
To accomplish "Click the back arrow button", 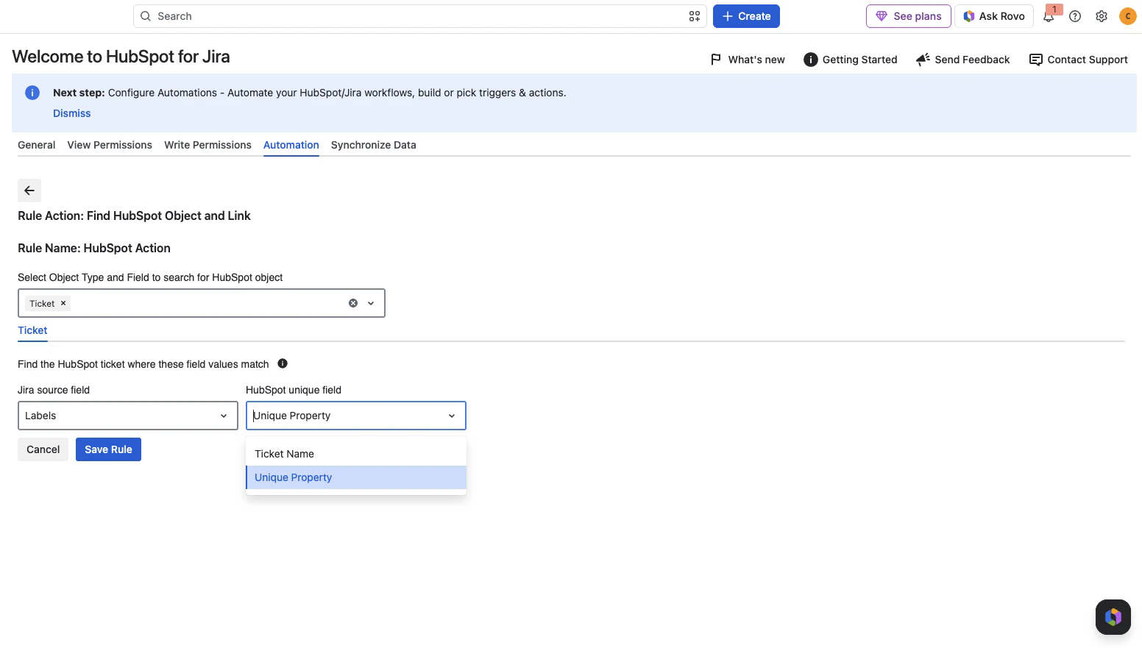I will tap(29, 191).
